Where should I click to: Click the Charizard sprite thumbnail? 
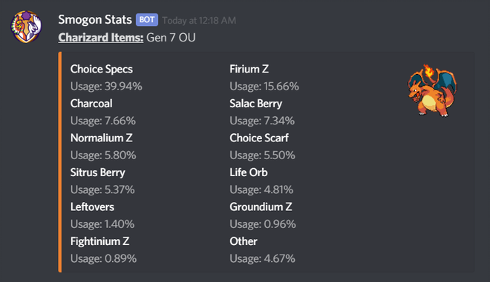click(x=432, y=90)
